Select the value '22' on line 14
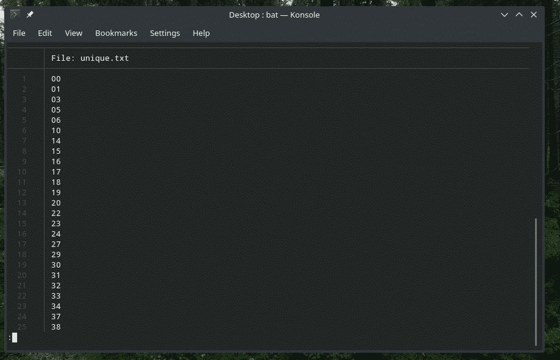The image size is (560, 360). click(56, 213)
